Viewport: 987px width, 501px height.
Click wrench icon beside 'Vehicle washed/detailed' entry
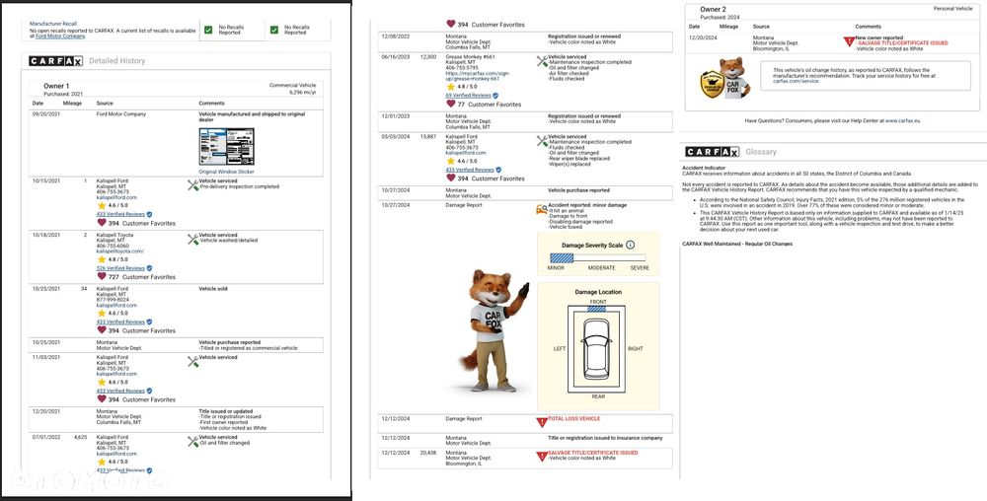coord(192,239)
